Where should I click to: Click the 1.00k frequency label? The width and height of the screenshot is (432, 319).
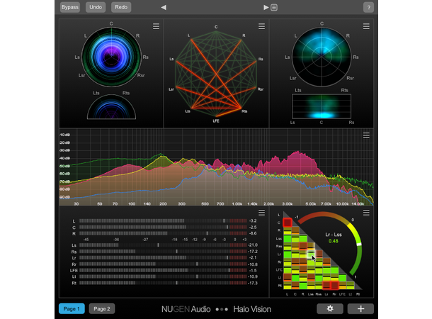[x=237, y=204]
